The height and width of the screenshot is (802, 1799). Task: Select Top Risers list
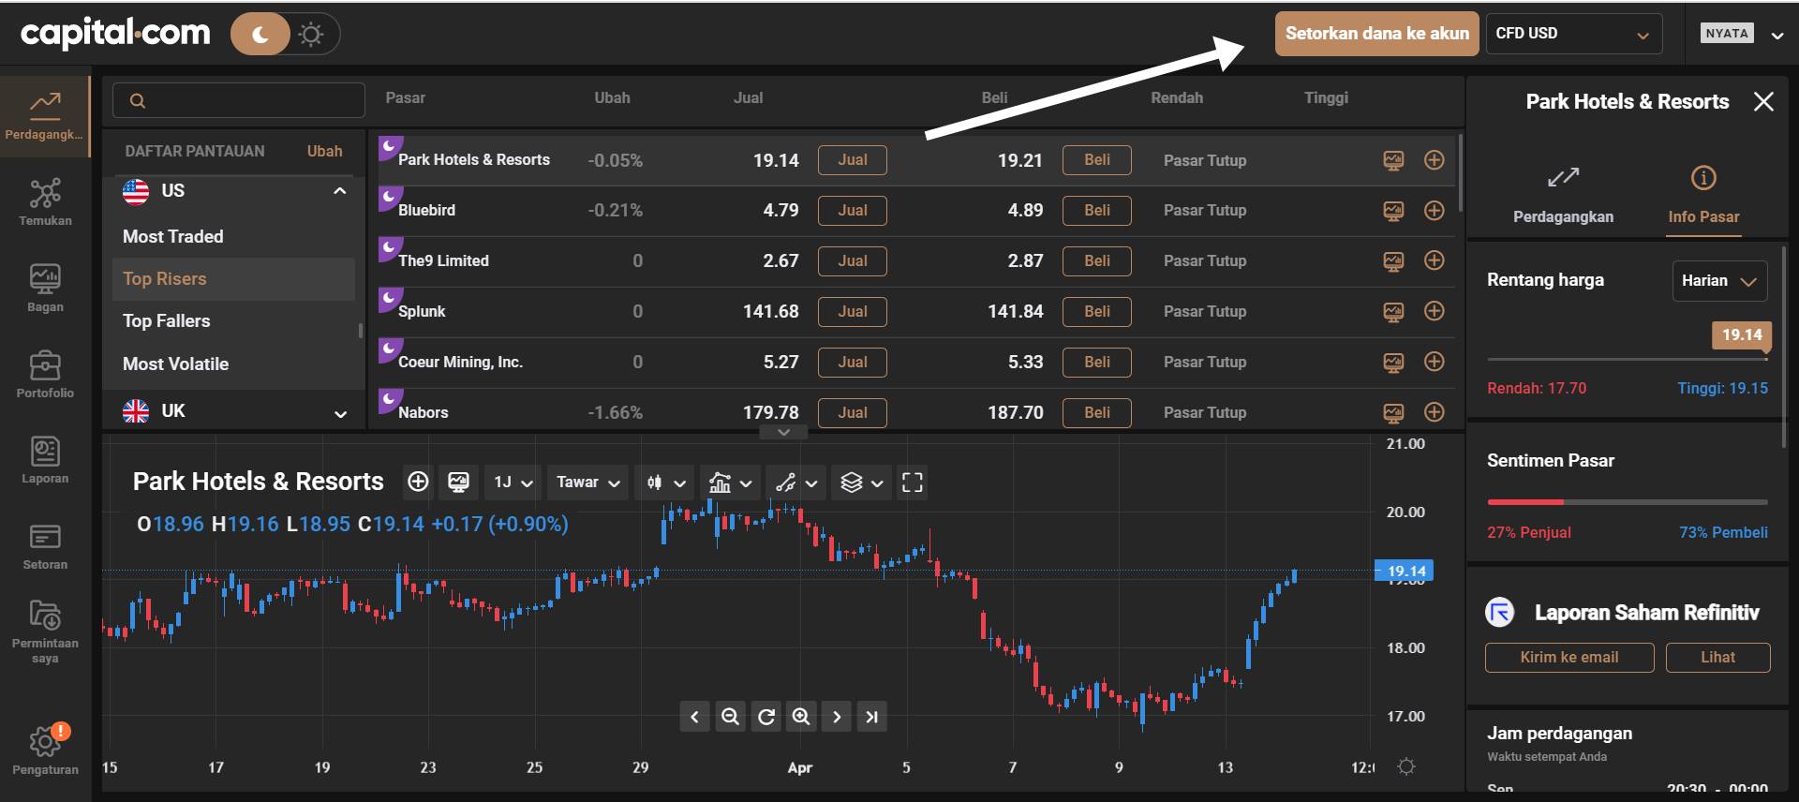(234, 279)
